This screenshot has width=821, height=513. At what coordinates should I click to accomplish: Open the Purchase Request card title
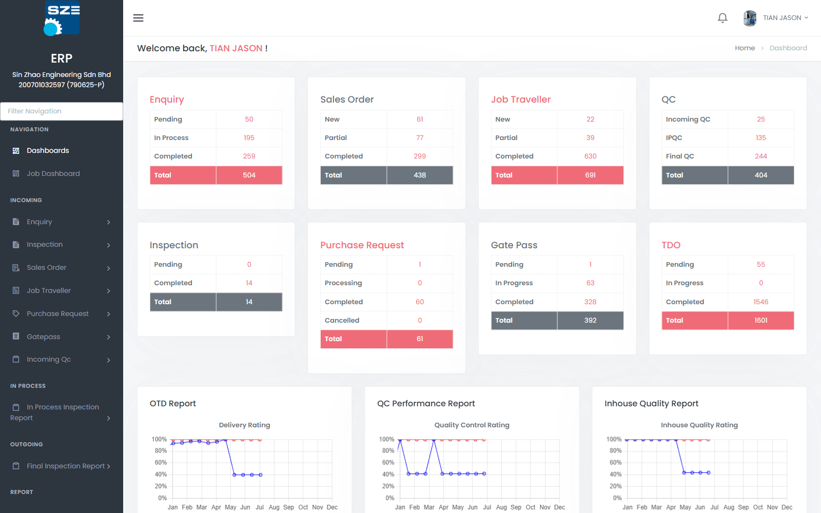click(x=362, y=245)
